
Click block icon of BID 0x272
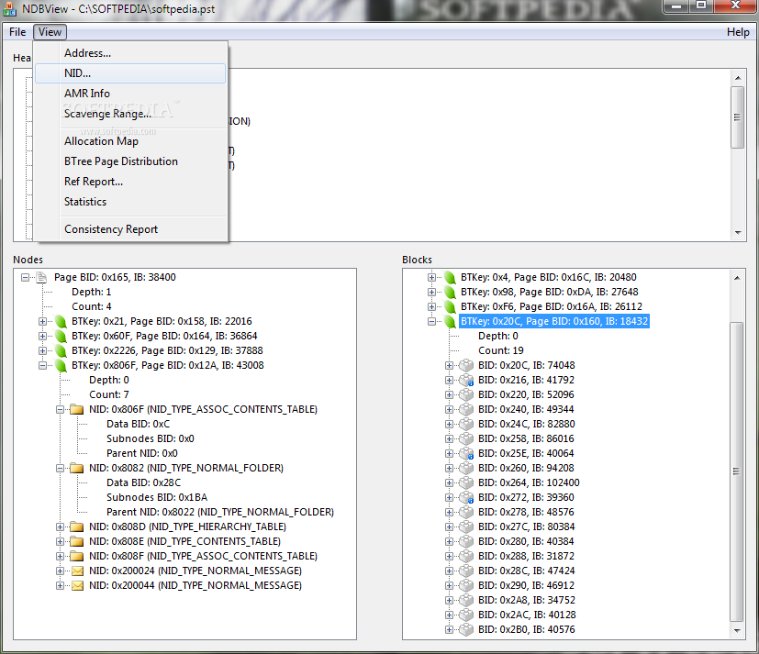click(x=466, y=497)
